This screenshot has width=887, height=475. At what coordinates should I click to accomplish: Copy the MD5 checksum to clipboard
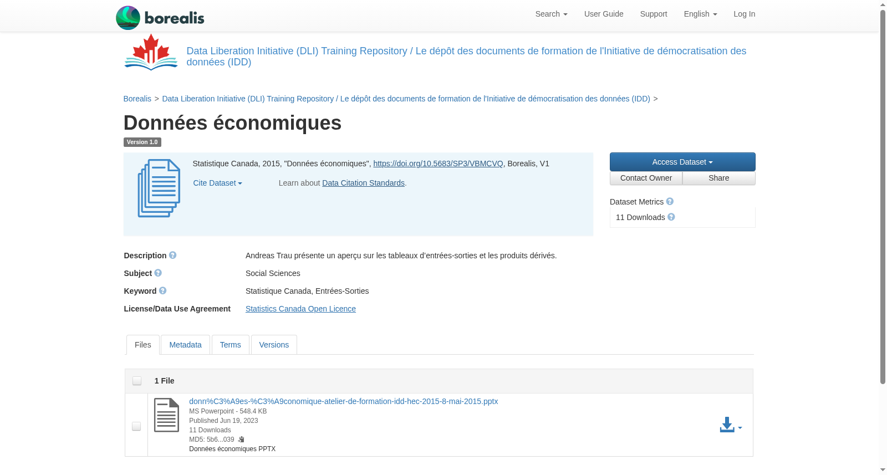pyautogui.click(x=241, y=440)
